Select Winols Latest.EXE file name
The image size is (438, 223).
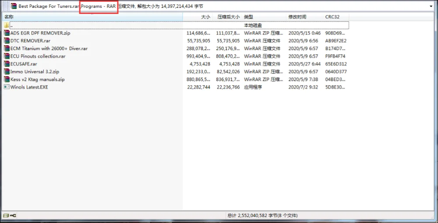click(x=29, y=87)
